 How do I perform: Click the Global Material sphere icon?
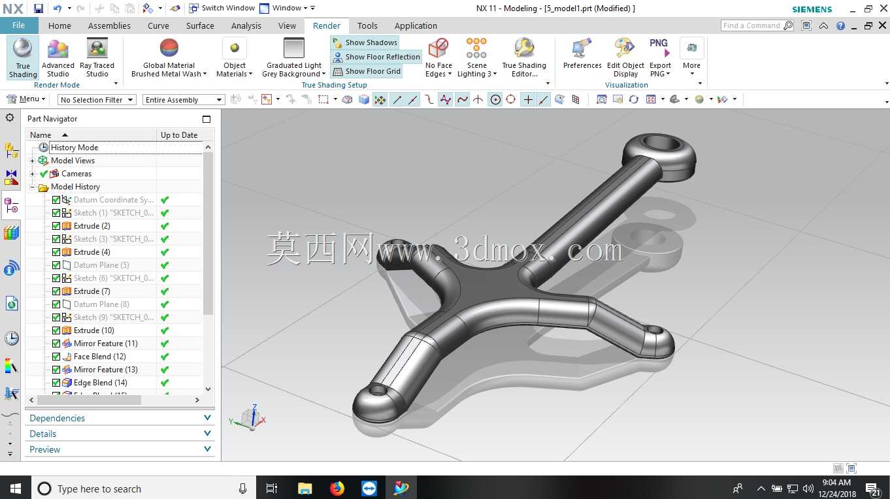pyautogui.click(x=169, y=48)
